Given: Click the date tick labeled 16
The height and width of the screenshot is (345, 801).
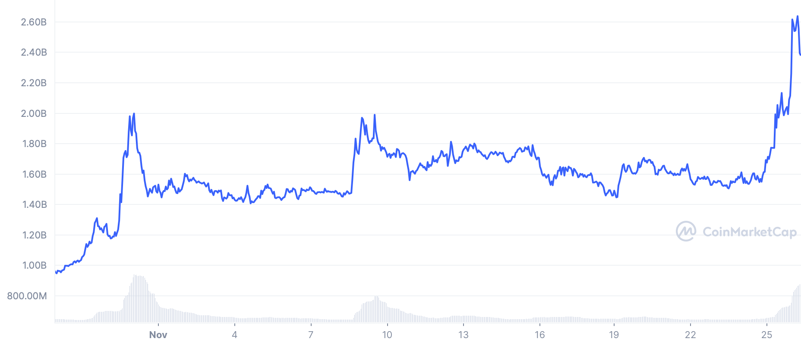Looking at the screenshot, I should coord(539,335).
